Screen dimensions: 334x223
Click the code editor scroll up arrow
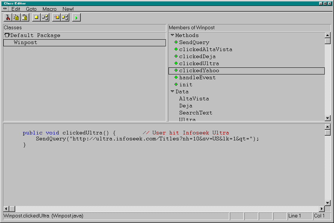328,127
